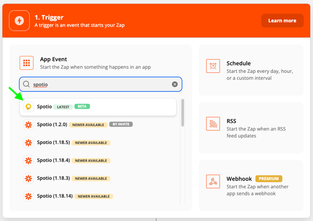Image resolution: width=313 pixels, height=221 pixels.
Task: Click the BY INVITE badge
Action: tap(121, 124)
